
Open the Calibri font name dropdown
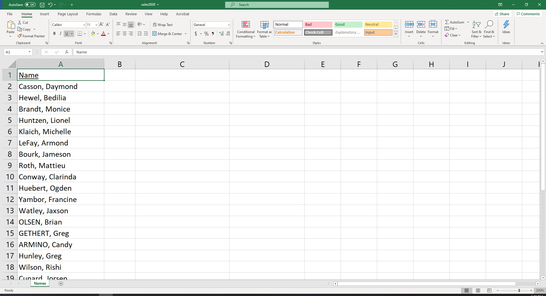pos(84,25)
